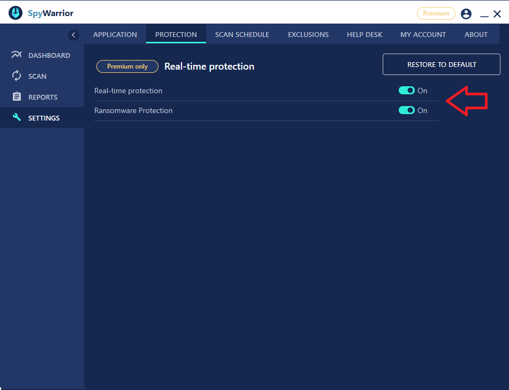
Task: Click the Scan refresh arrows icon
Action: coord(17,76)
